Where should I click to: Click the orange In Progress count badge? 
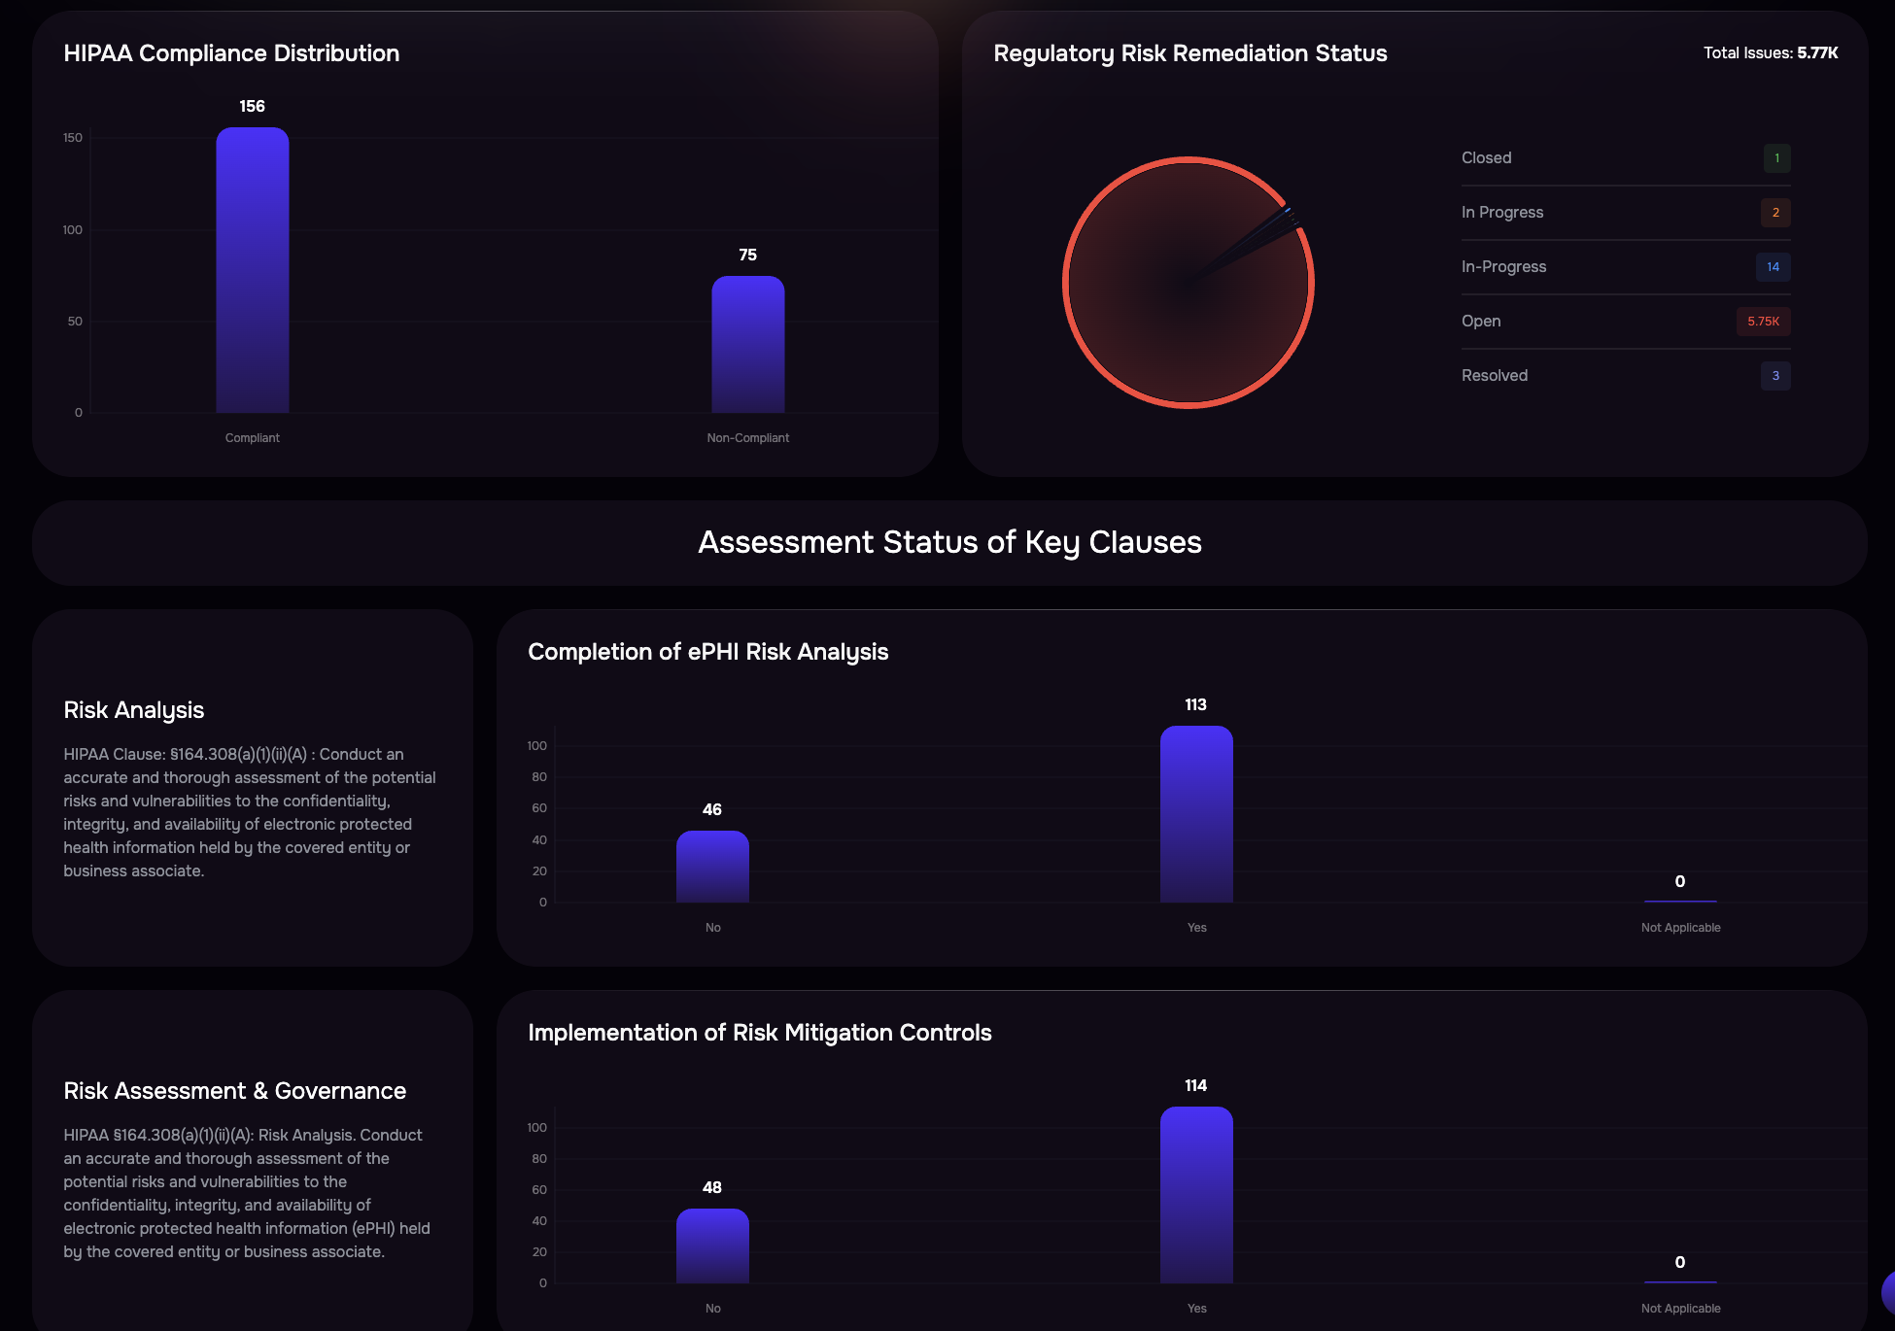click(x=1774, y=213)
